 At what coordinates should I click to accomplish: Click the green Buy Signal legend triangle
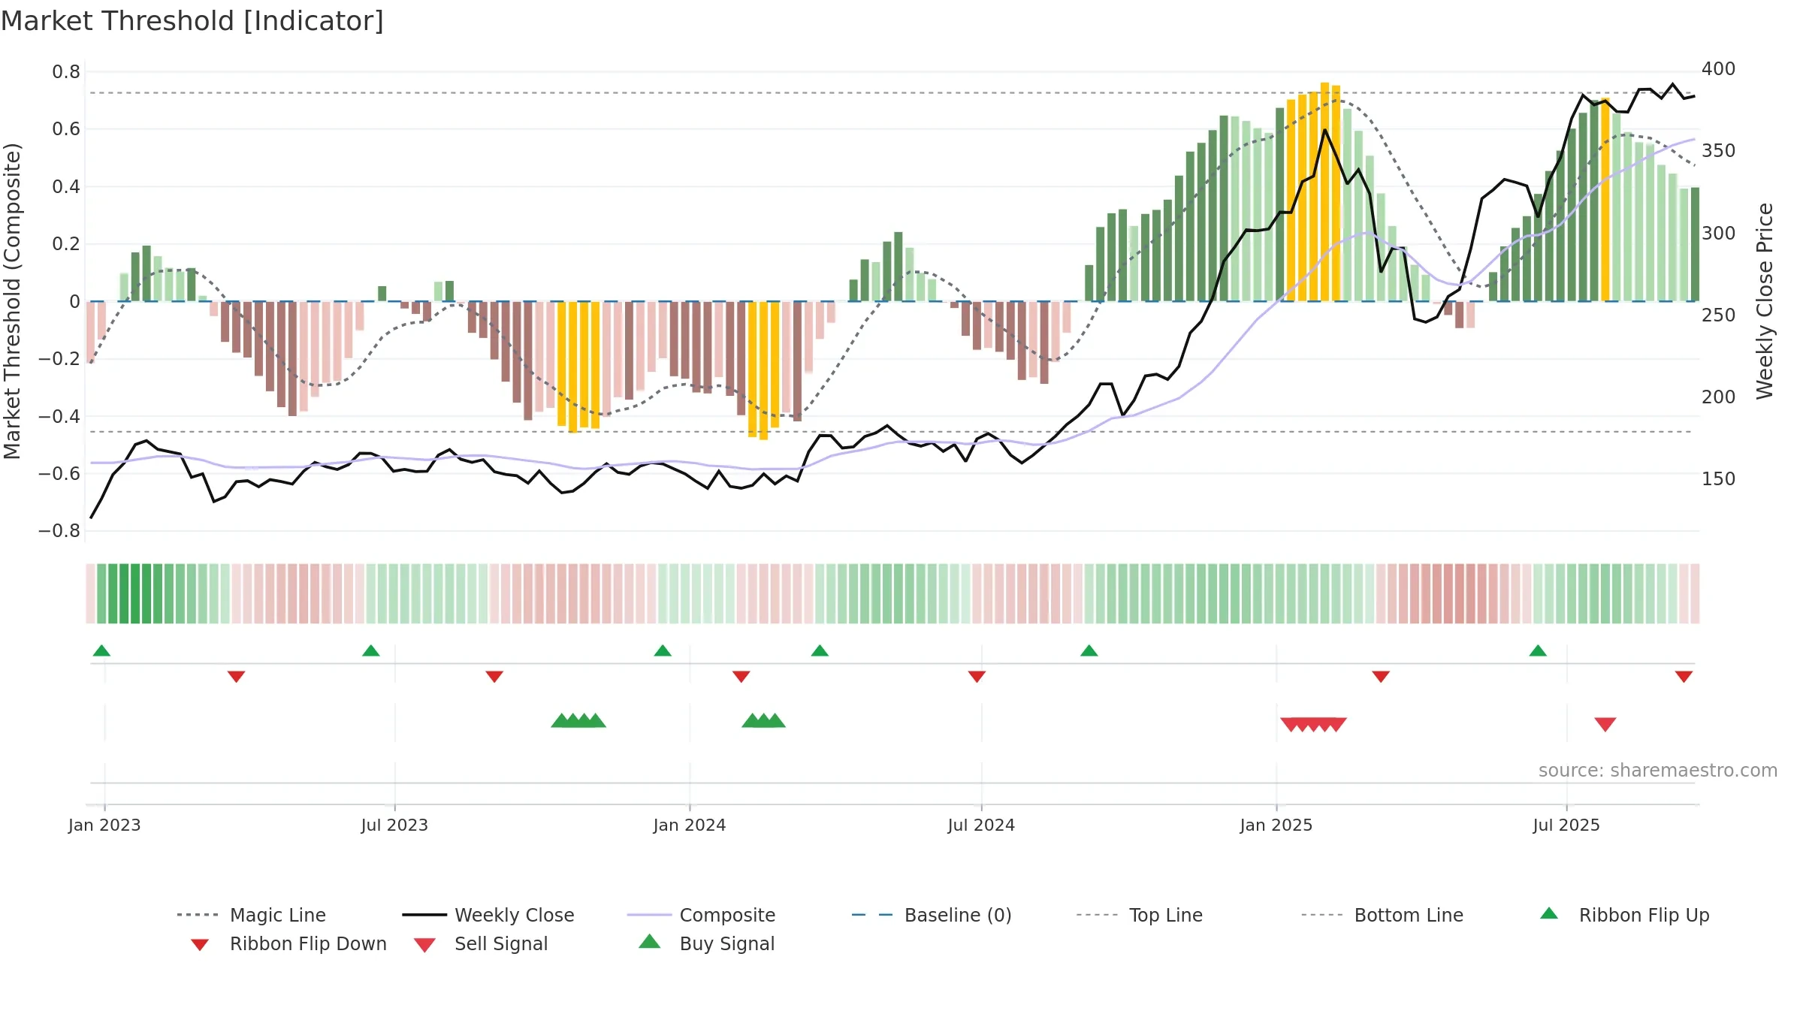tap(650, 941)
